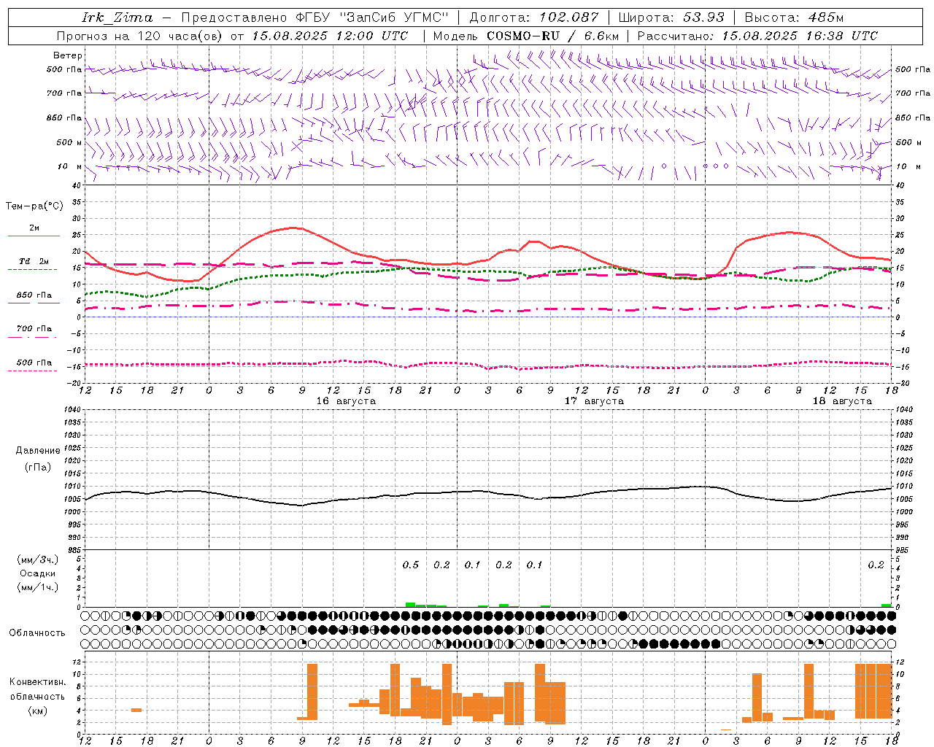934x747 pixels.
Task: Select the elevation value 485м
Action: (826, 18)
